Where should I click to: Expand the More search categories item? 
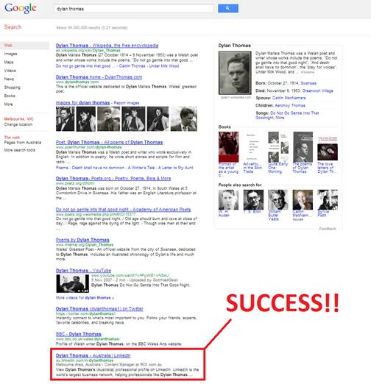8,104
